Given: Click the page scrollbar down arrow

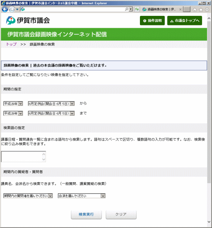Looking at the screenshot, I should 209,222.
